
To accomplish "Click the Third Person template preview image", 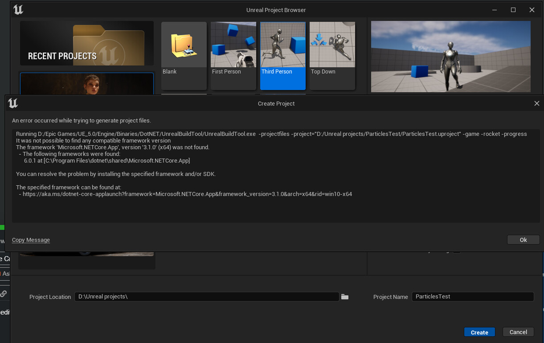I will (451, 57).
